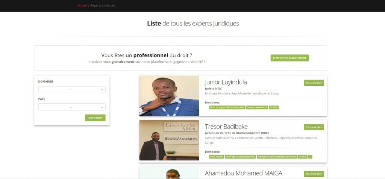This screenshot has width=385, height=179.
Task: Select Droit des activités forestières tag
Action: coord(240,157)
